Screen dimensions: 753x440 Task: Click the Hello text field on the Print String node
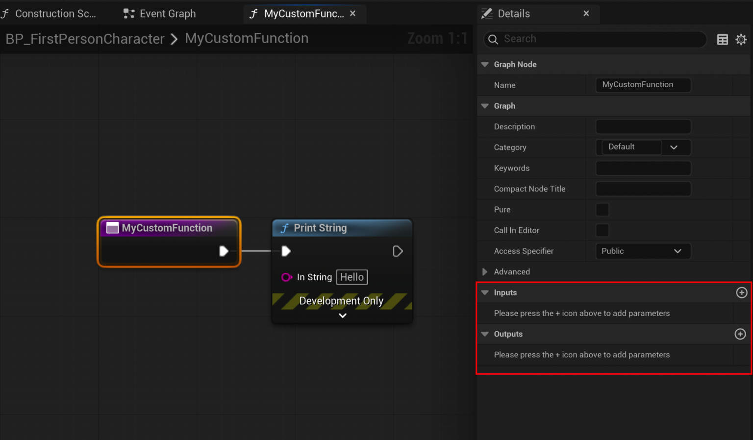351,277
